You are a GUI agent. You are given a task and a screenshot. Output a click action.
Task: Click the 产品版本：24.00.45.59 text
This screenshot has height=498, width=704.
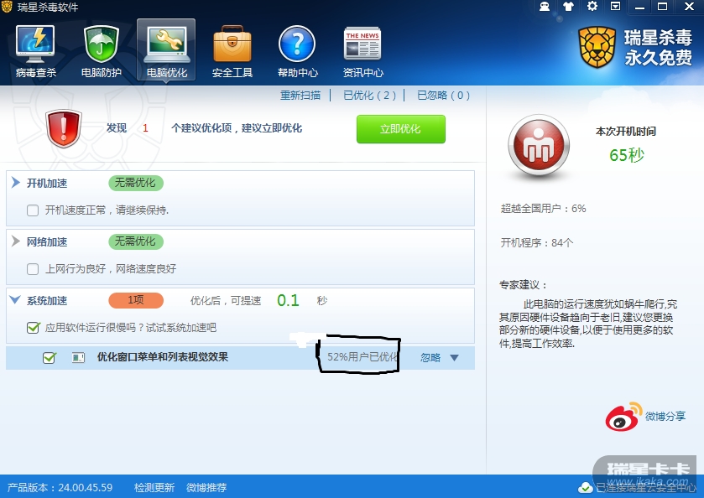pos(60,487)
